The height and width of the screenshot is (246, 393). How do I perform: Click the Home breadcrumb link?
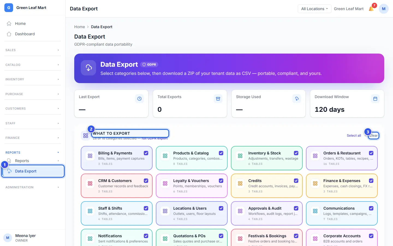79,27
